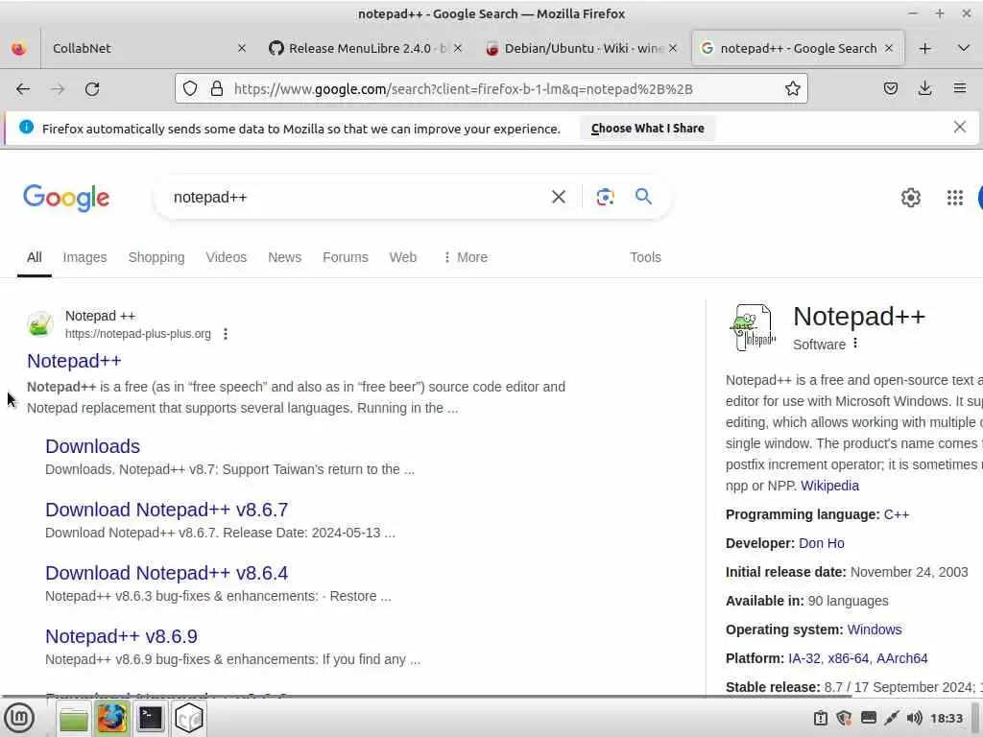Open the Linux Mint start menu
The image size is (983, 737).
[19, 718]
